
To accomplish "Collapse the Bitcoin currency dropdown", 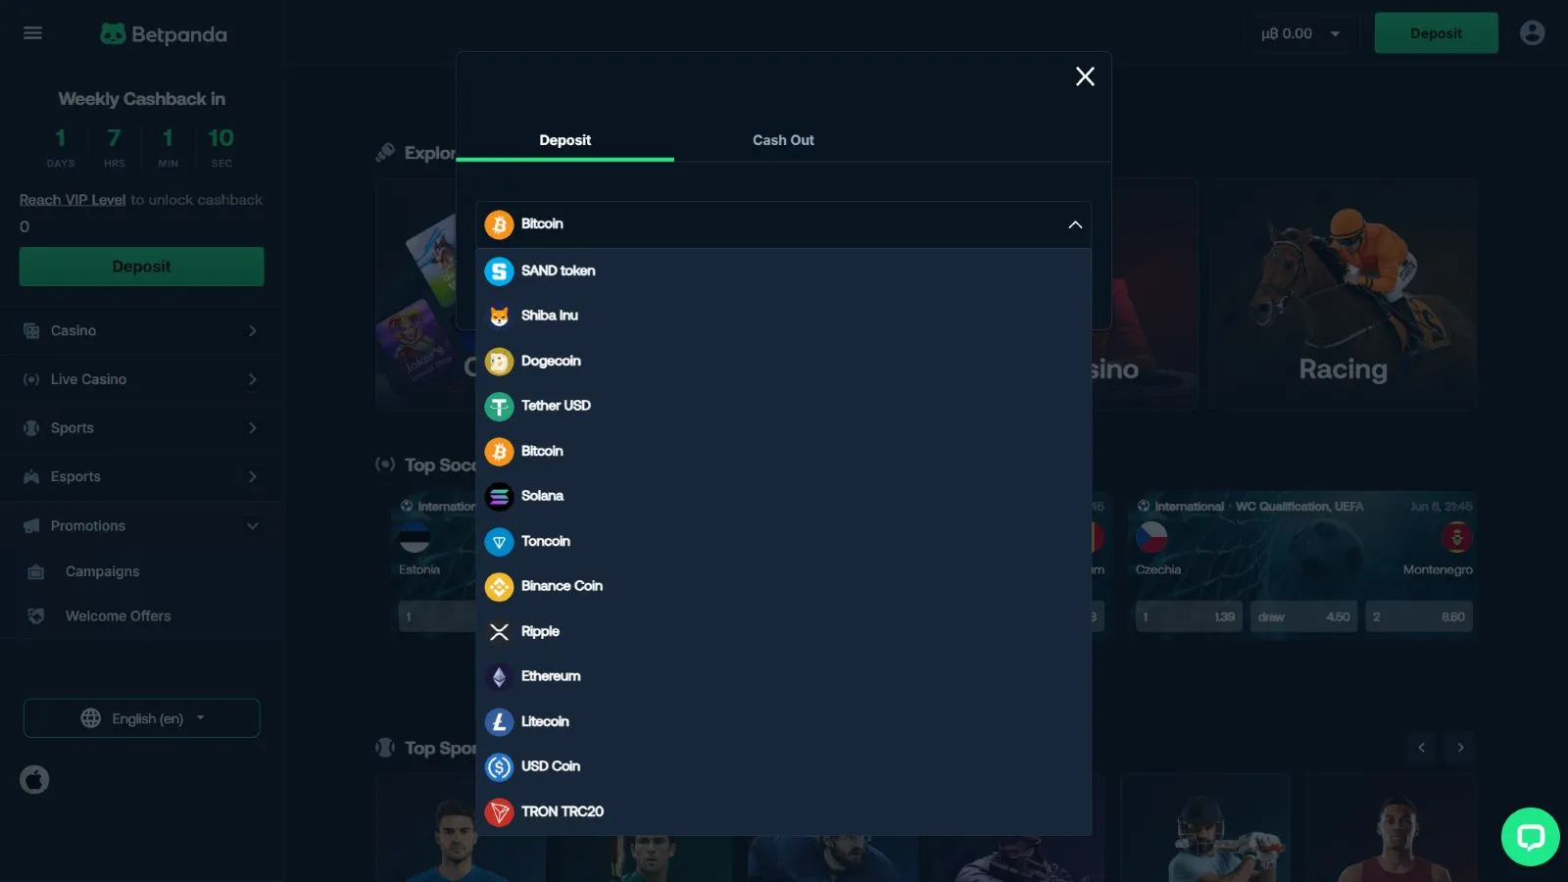I will [x=1075, y=224].
